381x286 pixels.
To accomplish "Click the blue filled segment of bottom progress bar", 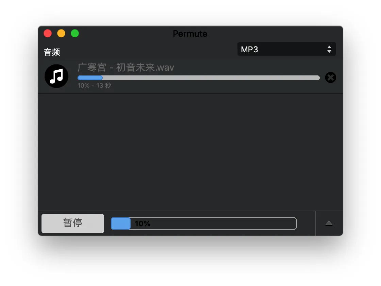I will pos(121,224).
